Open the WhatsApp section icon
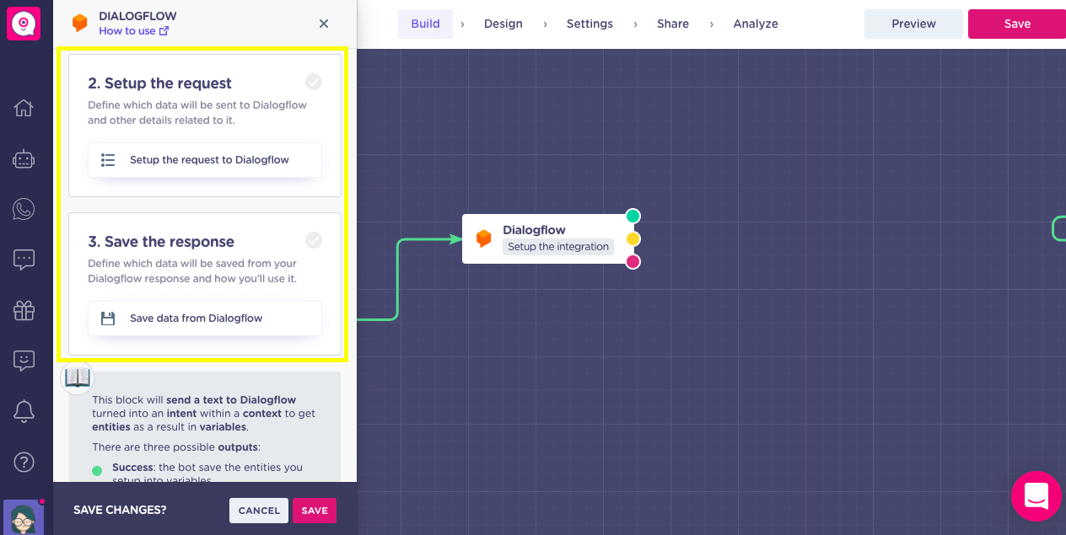This screenshot has height=535, width=1066. tap(24, 209)
